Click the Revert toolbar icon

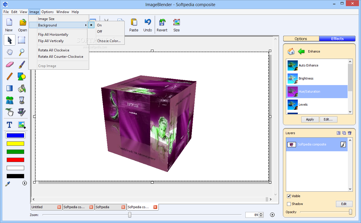[162, 23]
